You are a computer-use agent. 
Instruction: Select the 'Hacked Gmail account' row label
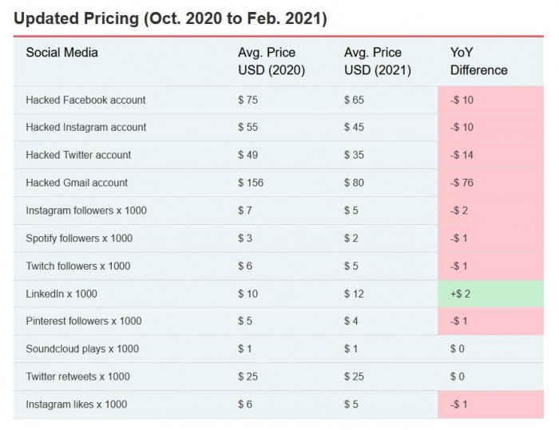(77, 183)
